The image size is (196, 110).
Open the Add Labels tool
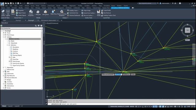(3, 13)
